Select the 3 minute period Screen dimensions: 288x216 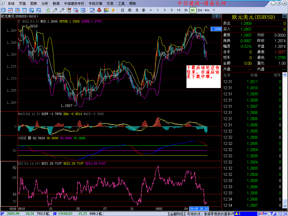coord(165,10)
